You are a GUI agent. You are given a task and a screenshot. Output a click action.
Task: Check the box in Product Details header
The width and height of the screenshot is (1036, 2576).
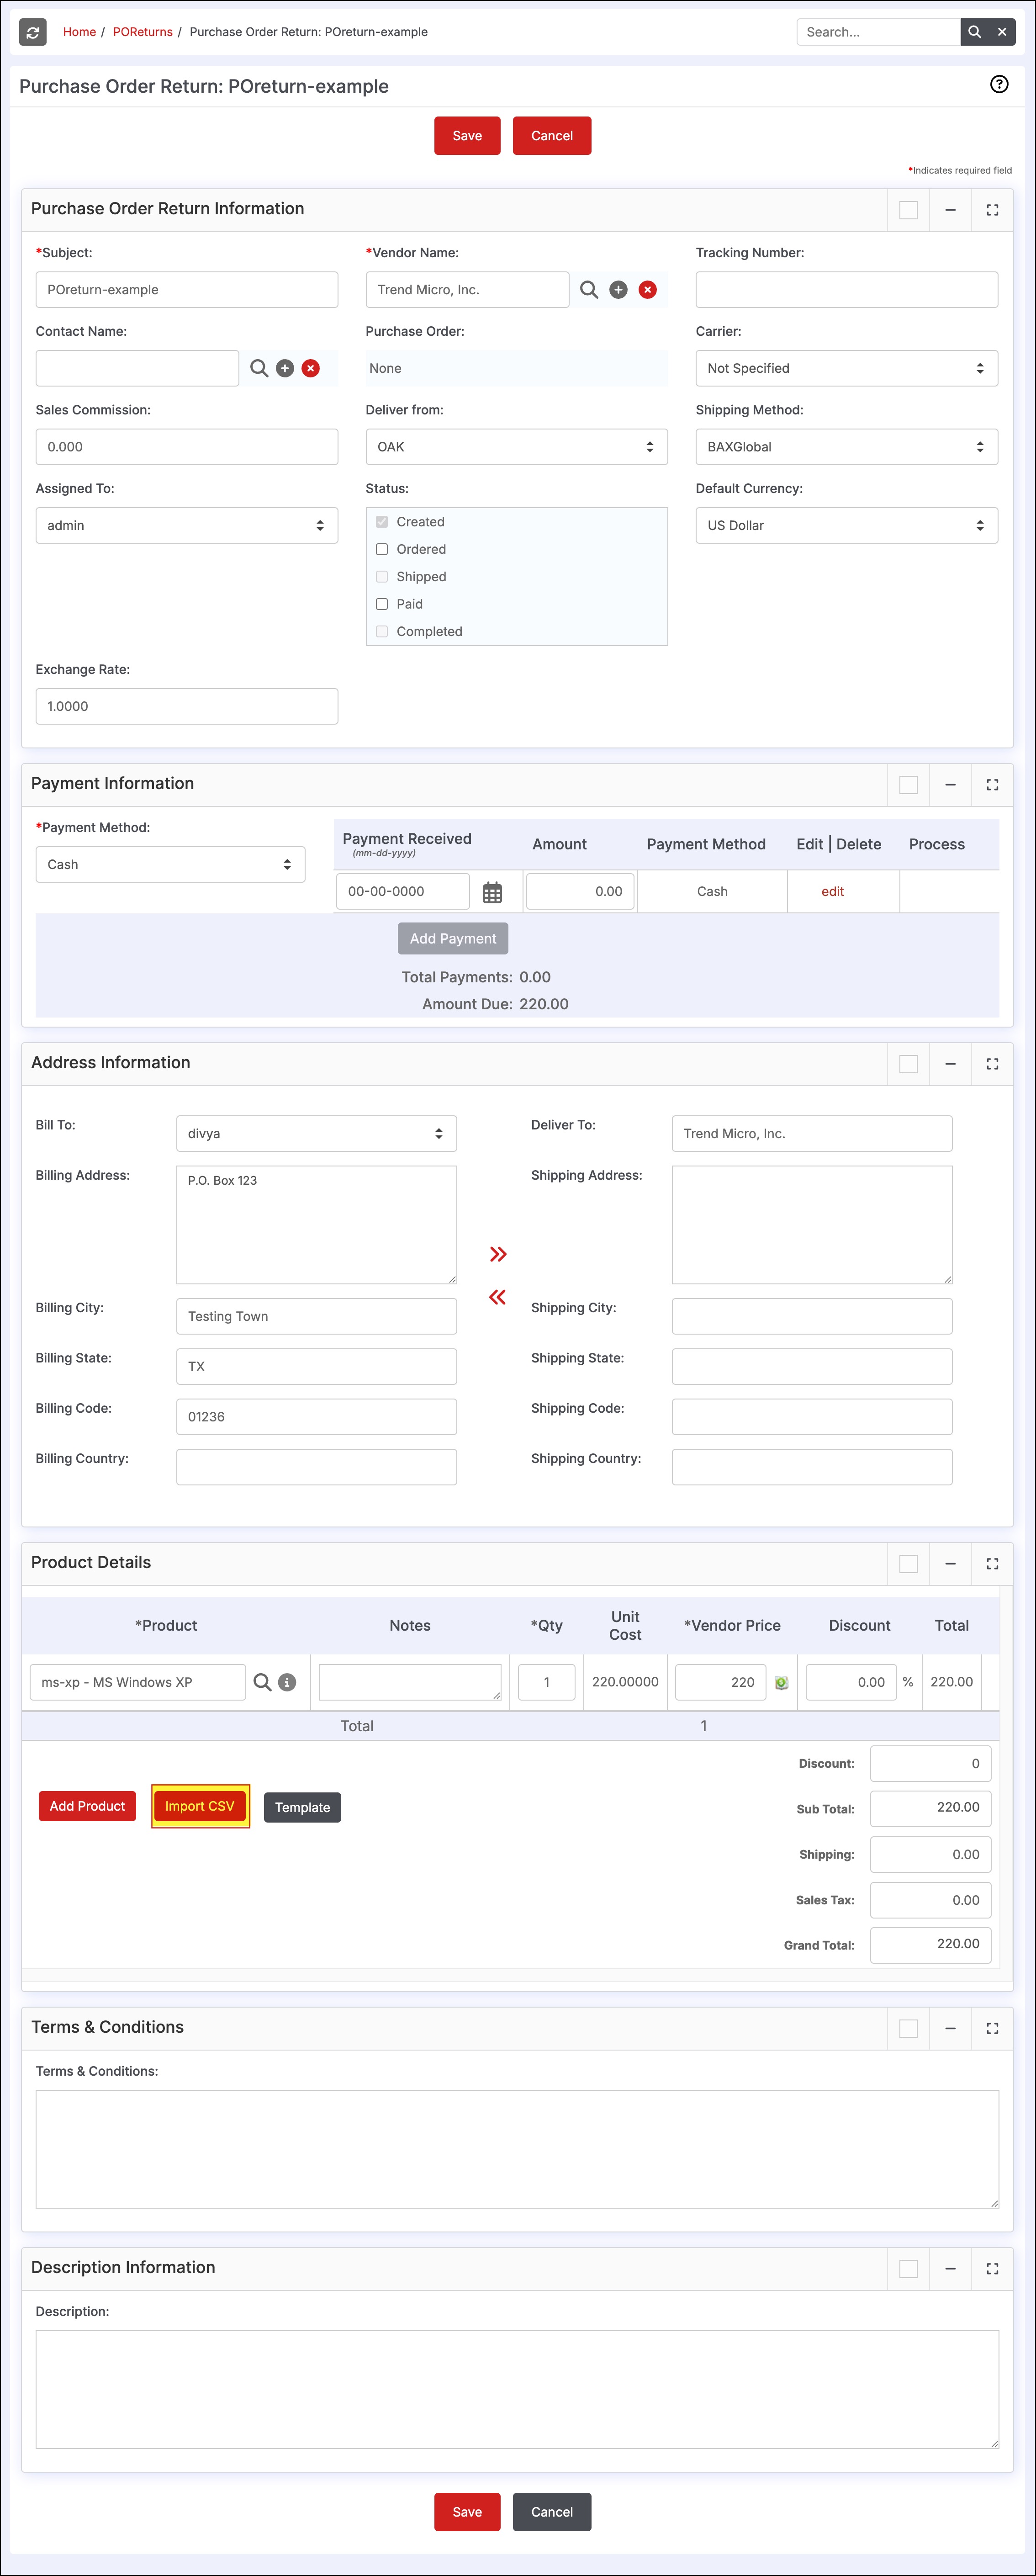[908, 1564]
